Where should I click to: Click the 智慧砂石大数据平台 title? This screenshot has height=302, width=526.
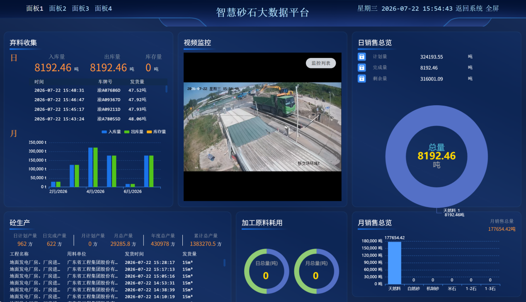coord(263,12)
